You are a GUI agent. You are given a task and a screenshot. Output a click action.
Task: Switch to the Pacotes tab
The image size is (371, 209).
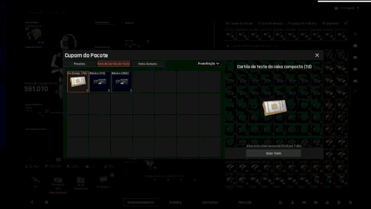click(x=79, y=64)
